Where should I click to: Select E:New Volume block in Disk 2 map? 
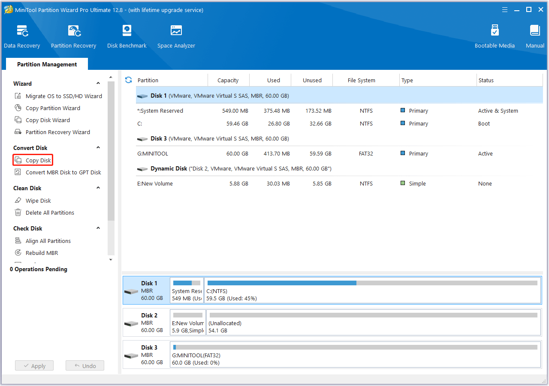(187, 323)
